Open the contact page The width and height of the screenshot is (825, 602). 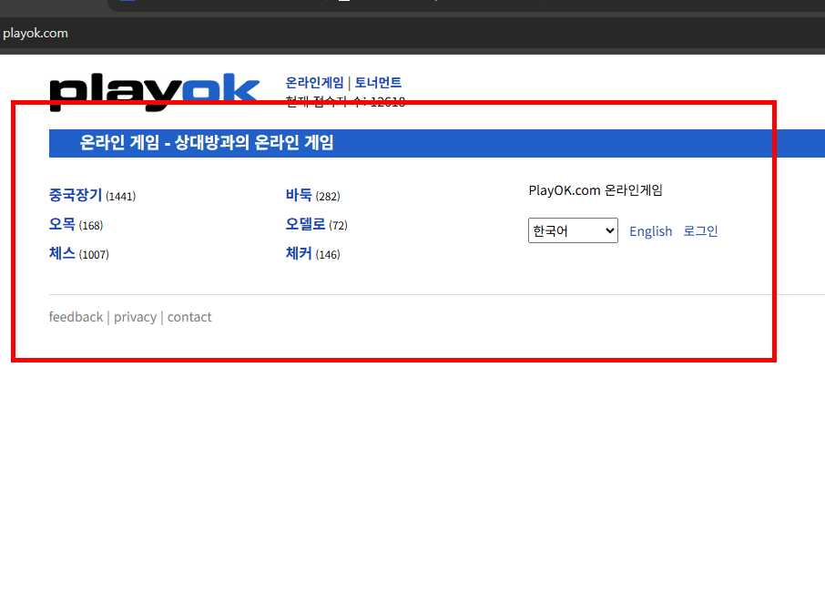click(x=189, y=316)
